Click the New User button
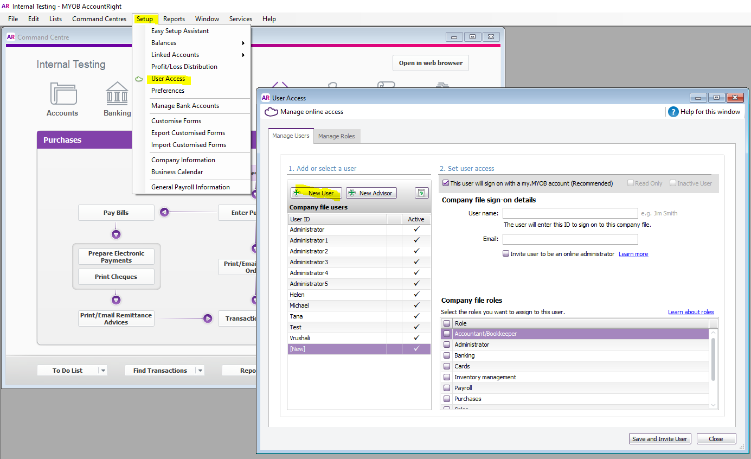This screenshot has height=459, width=751. [x=316, y=193]
